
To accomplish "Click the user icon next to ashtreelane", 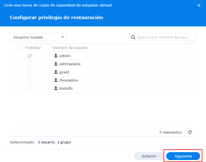I will tap(56, 64).
